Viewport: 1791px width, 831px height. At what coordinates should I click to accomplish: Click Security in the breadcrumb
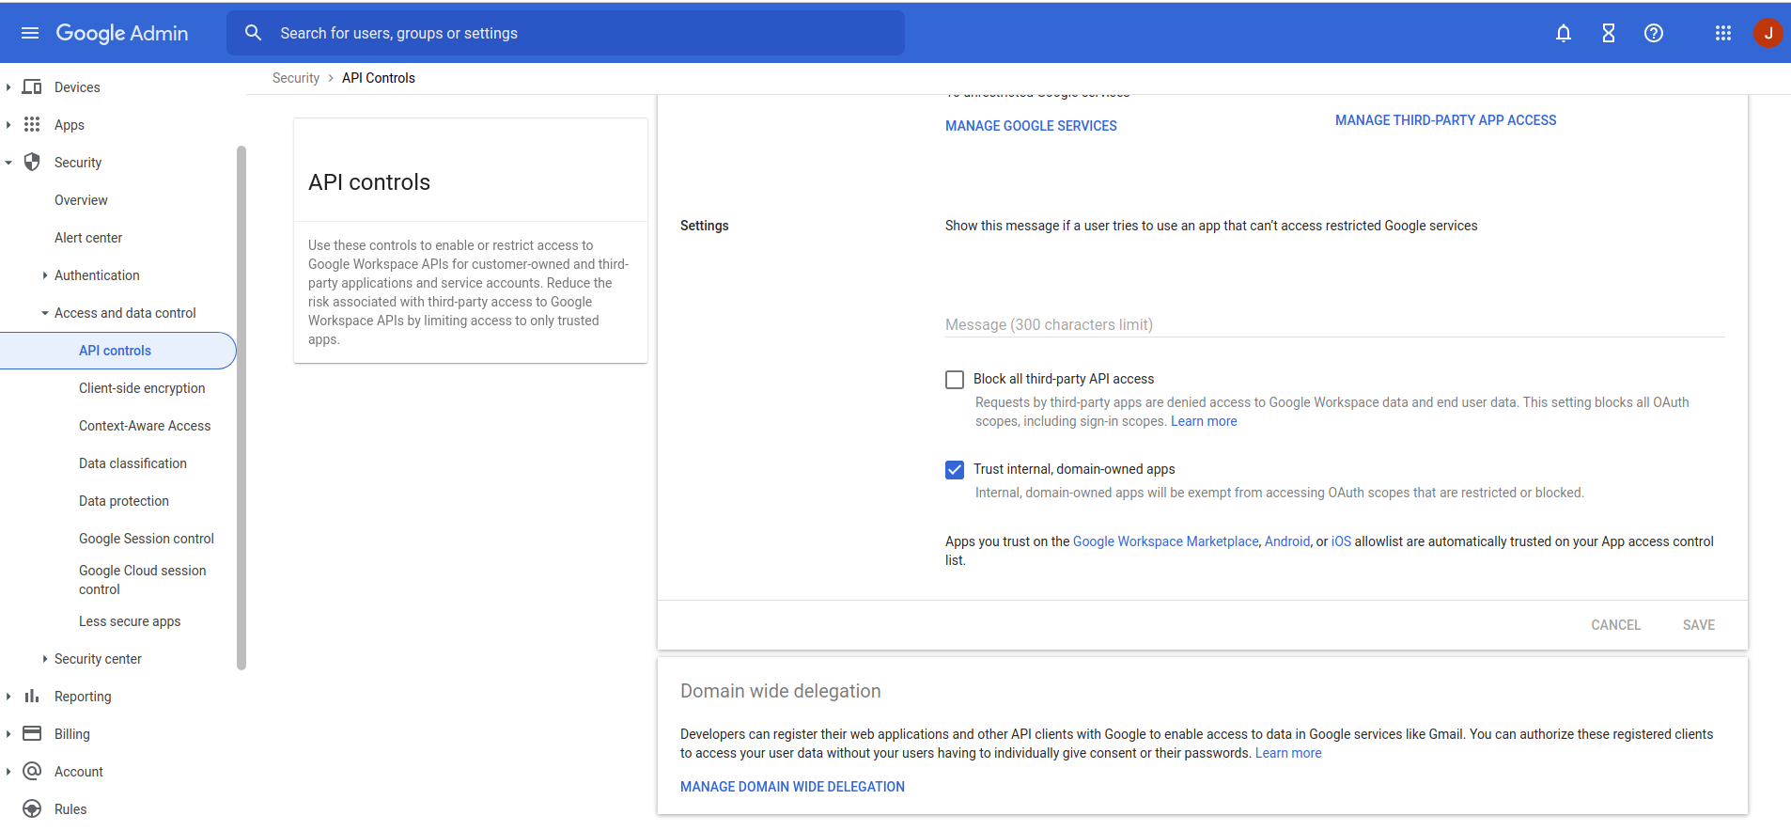click(x=296, y=78)
